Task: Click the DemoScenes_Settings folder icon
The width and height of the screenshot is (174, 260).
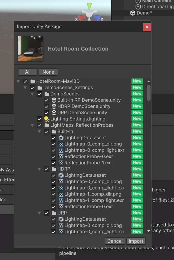Action: pyautogui.click(x=40, y=88)
